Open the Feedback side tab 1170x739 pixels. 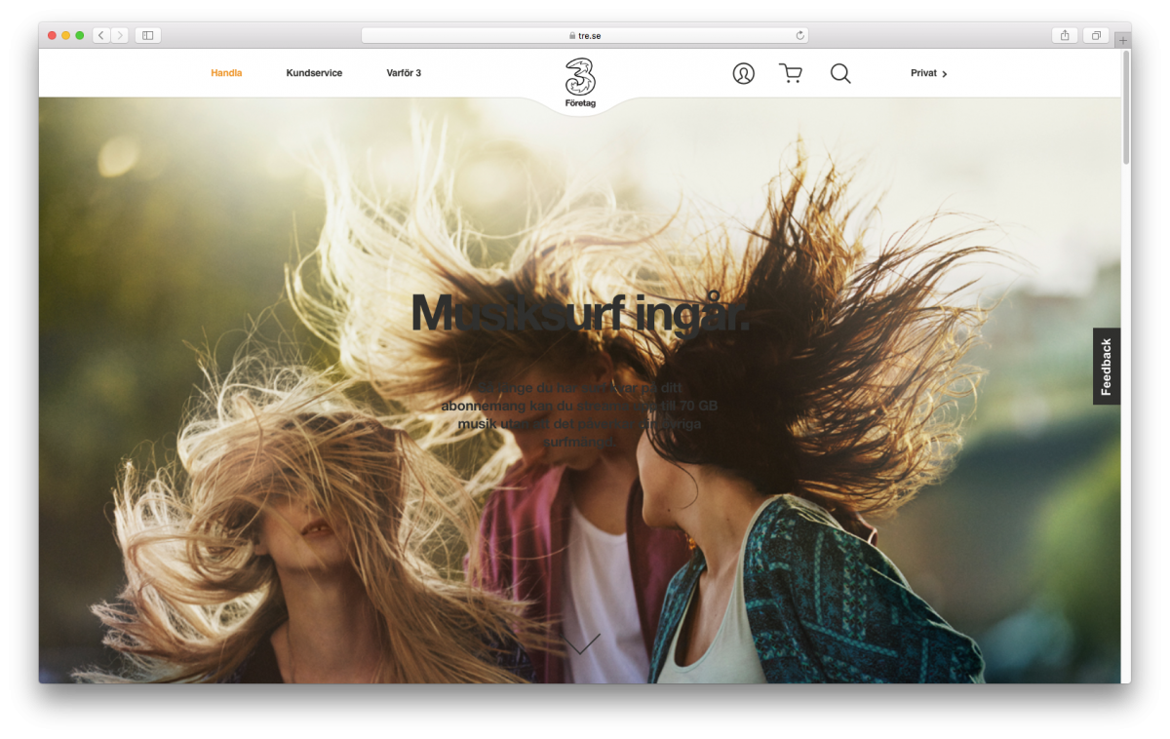coord(1107,366)
